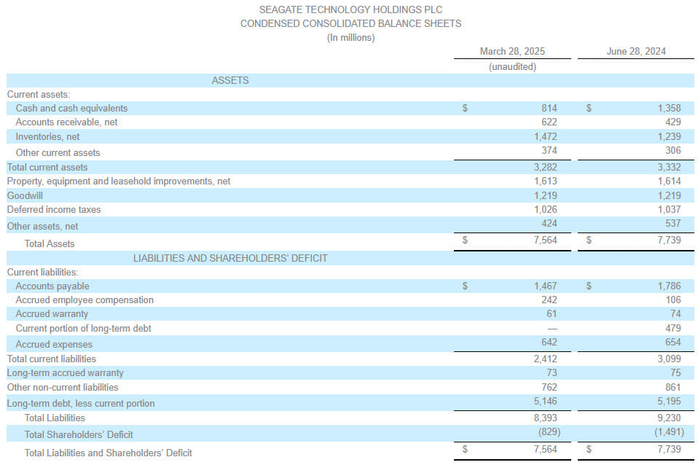The image size is (698, 465).
Task: Select accounts receivable value 622
Action: tap(549, 122)
